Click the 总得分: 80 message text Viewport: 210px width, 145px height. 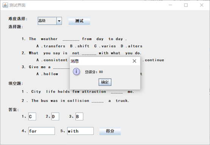pyautogui.click(x=94, y=72)
